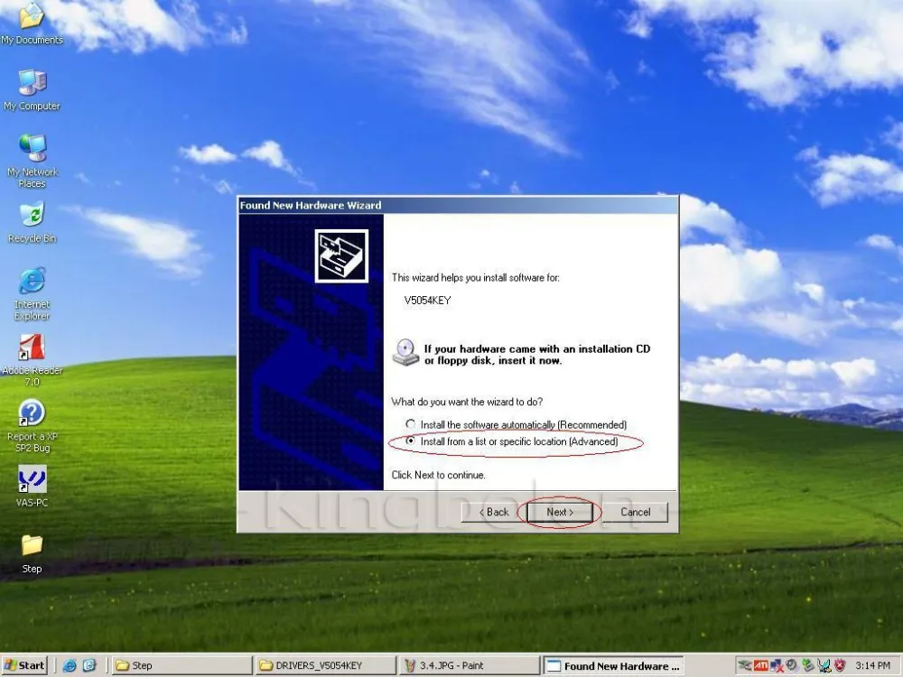Switch to DRIVERS_V5054KEY taskbar window

[325, 665]
